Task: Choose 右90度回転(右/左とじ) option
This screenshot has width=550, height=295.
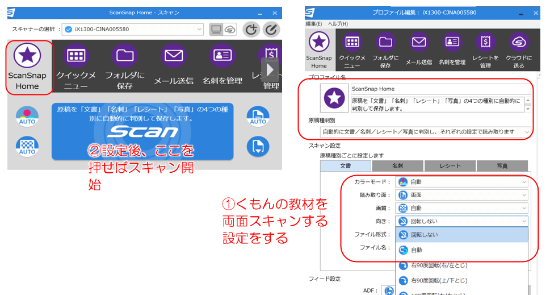Action: tap(461, 265)
